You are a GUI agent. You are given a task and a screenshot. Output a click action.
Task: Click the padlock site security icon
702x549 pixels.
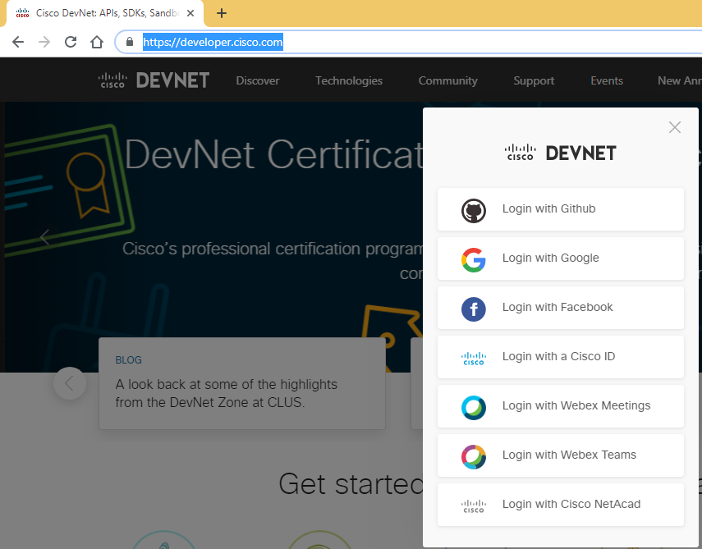[x=130, y=42]
